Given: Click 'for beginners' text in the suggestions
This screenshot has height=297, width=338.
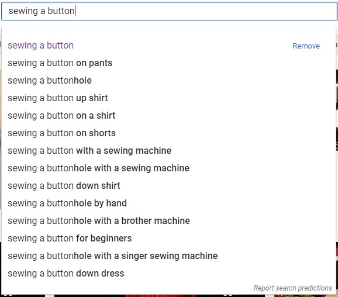Looking at the screenshot, I should (x=104, y=239).
